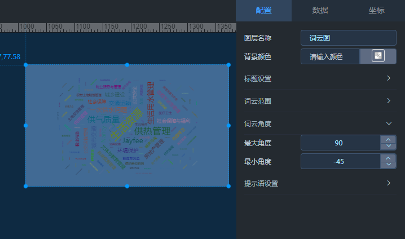Decrease 最大角度 with the down arrow
Screen dimensions: 405x239
pos(389,146)
